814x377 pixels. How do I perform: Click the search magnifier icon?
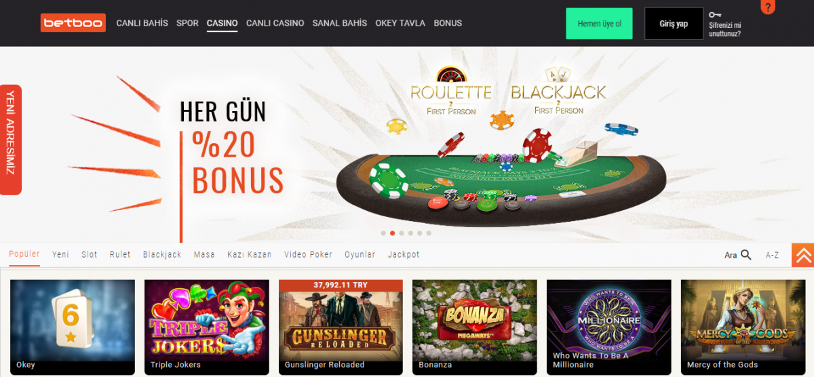[x=746, y=255]
